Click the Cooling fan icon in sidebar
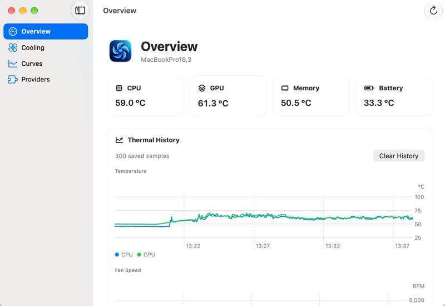This screenshot has height=306, width=445. coord(13,47)
